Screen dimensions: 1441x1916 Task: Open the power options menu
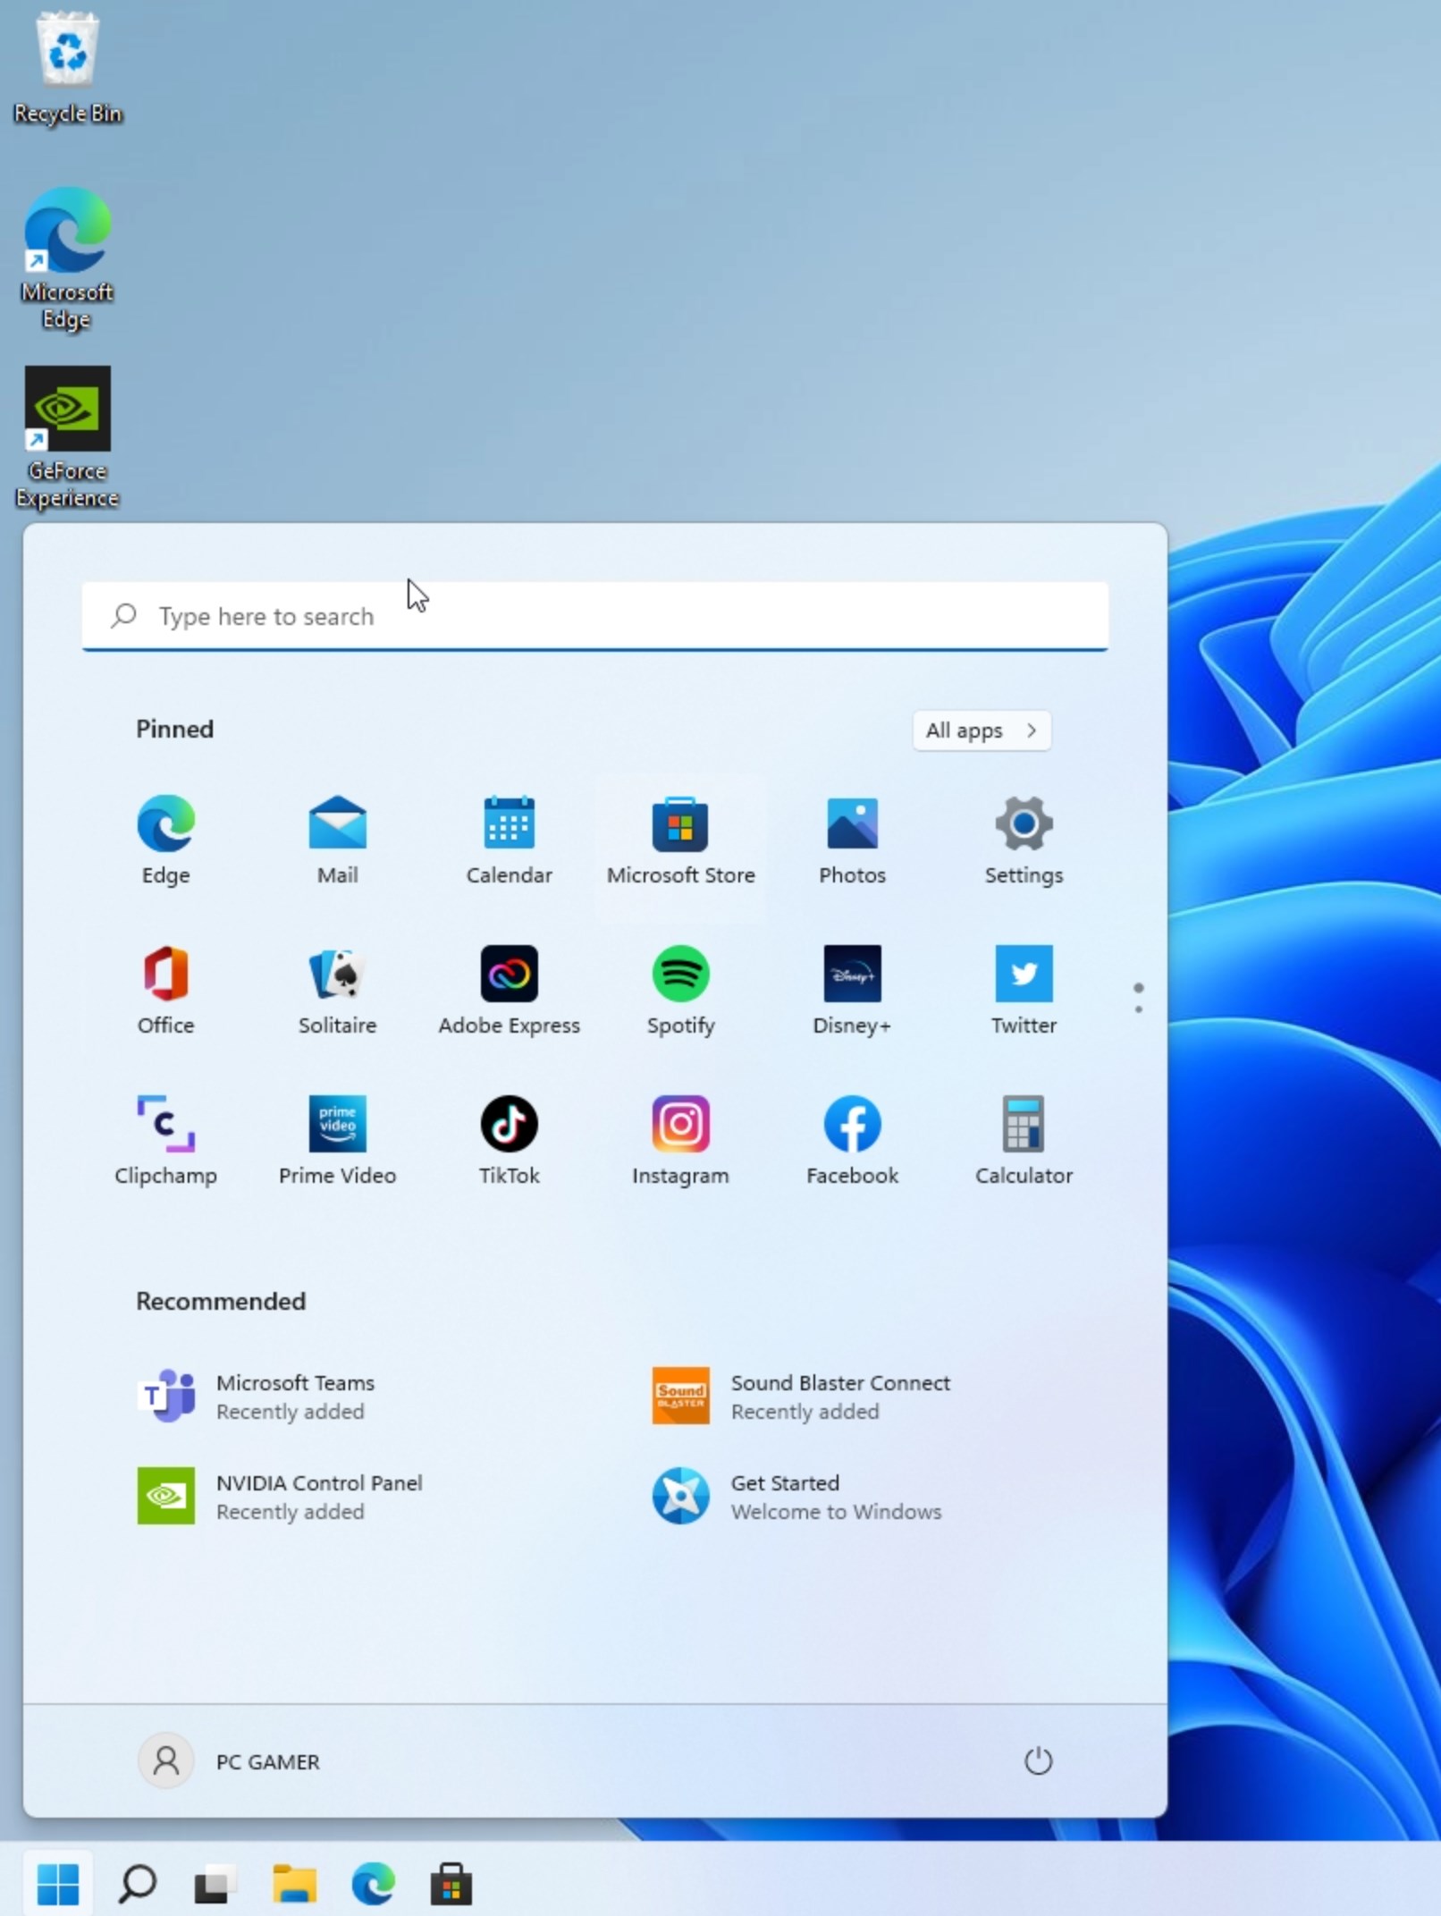1038,1760
